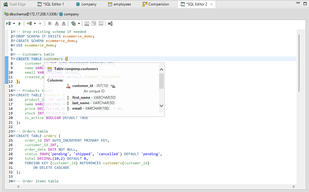Run the current statement with green play icon

pyautogui.click(x=20, y=24)
